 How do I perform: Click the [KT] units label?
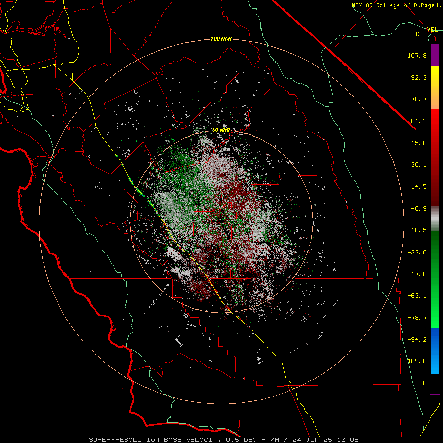pyautogui.click(x=420, y=34)
